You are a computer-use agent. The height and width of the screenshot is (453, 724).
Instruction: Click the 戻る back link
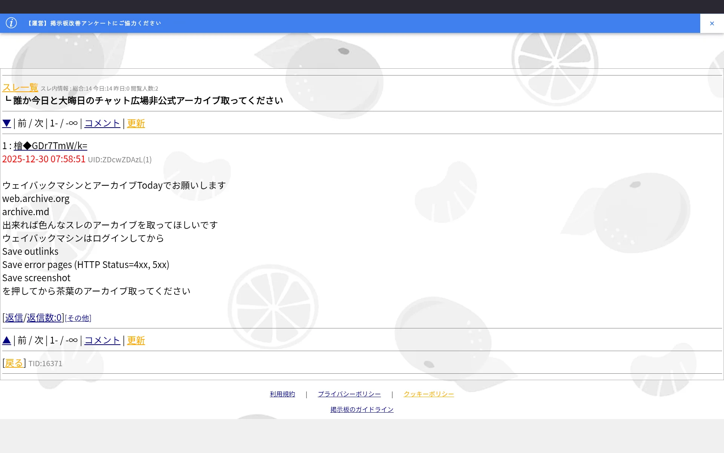[14, 363]
